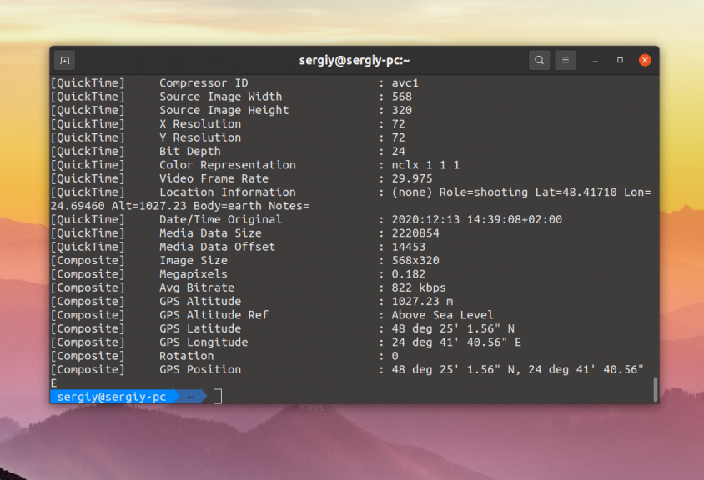Viewport: 704px width, 480px height.
Task: Open the terminal hamburger menu
Action: pos(566,60)
